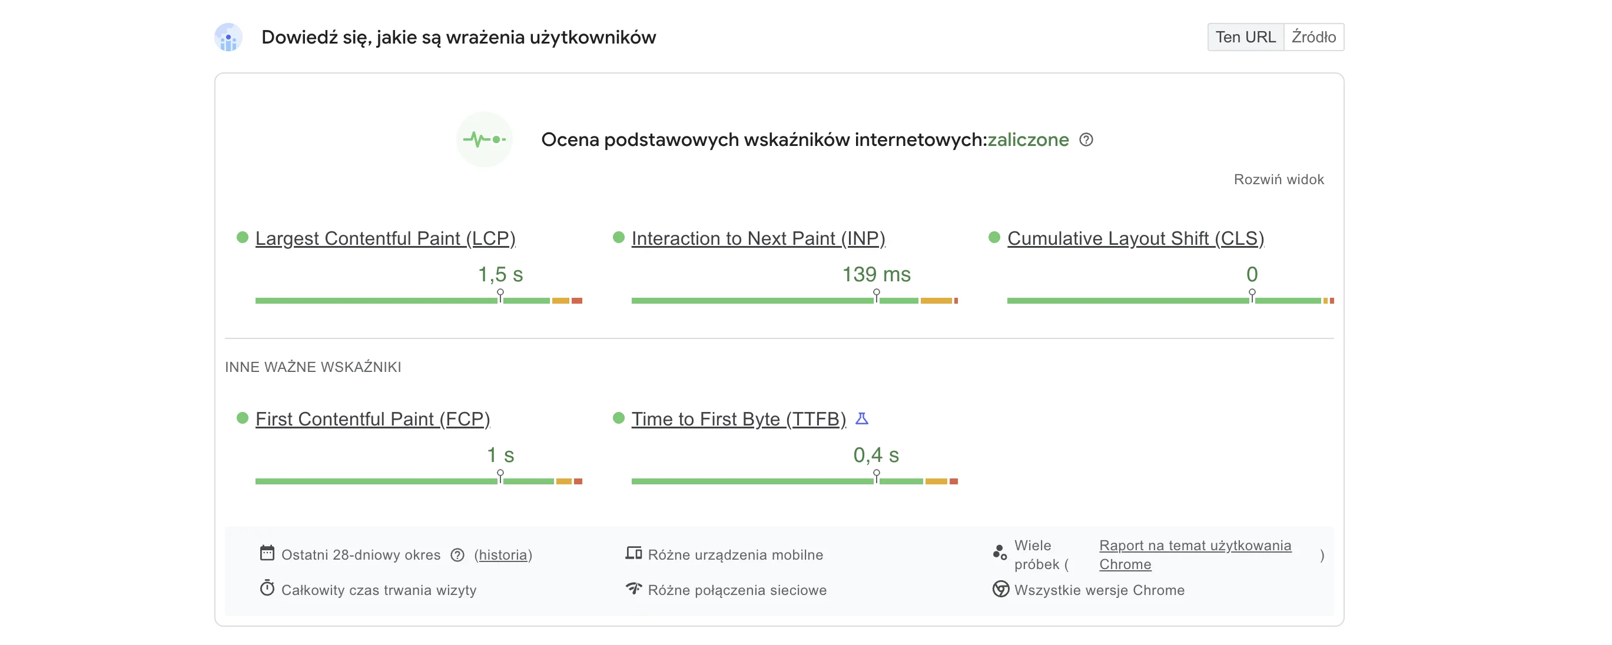The width and height of the screenshot is (1612, 645).
Task: Click green status dot beside FCP
Action: [243, 418]
